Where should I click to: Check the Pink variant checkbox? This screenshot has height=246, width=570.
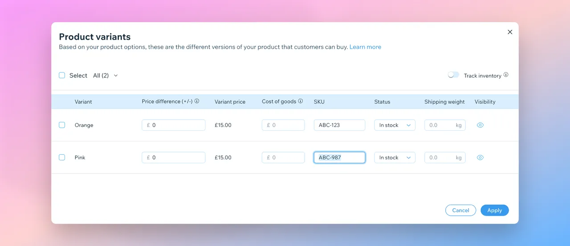click(62, 157)
